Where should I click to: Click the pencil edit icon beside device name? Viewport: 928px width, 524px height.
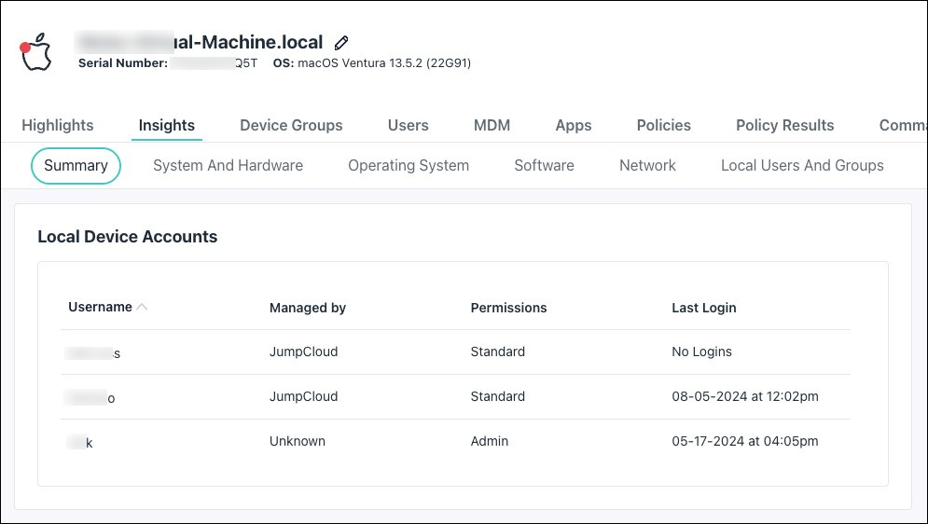[342, 43]
